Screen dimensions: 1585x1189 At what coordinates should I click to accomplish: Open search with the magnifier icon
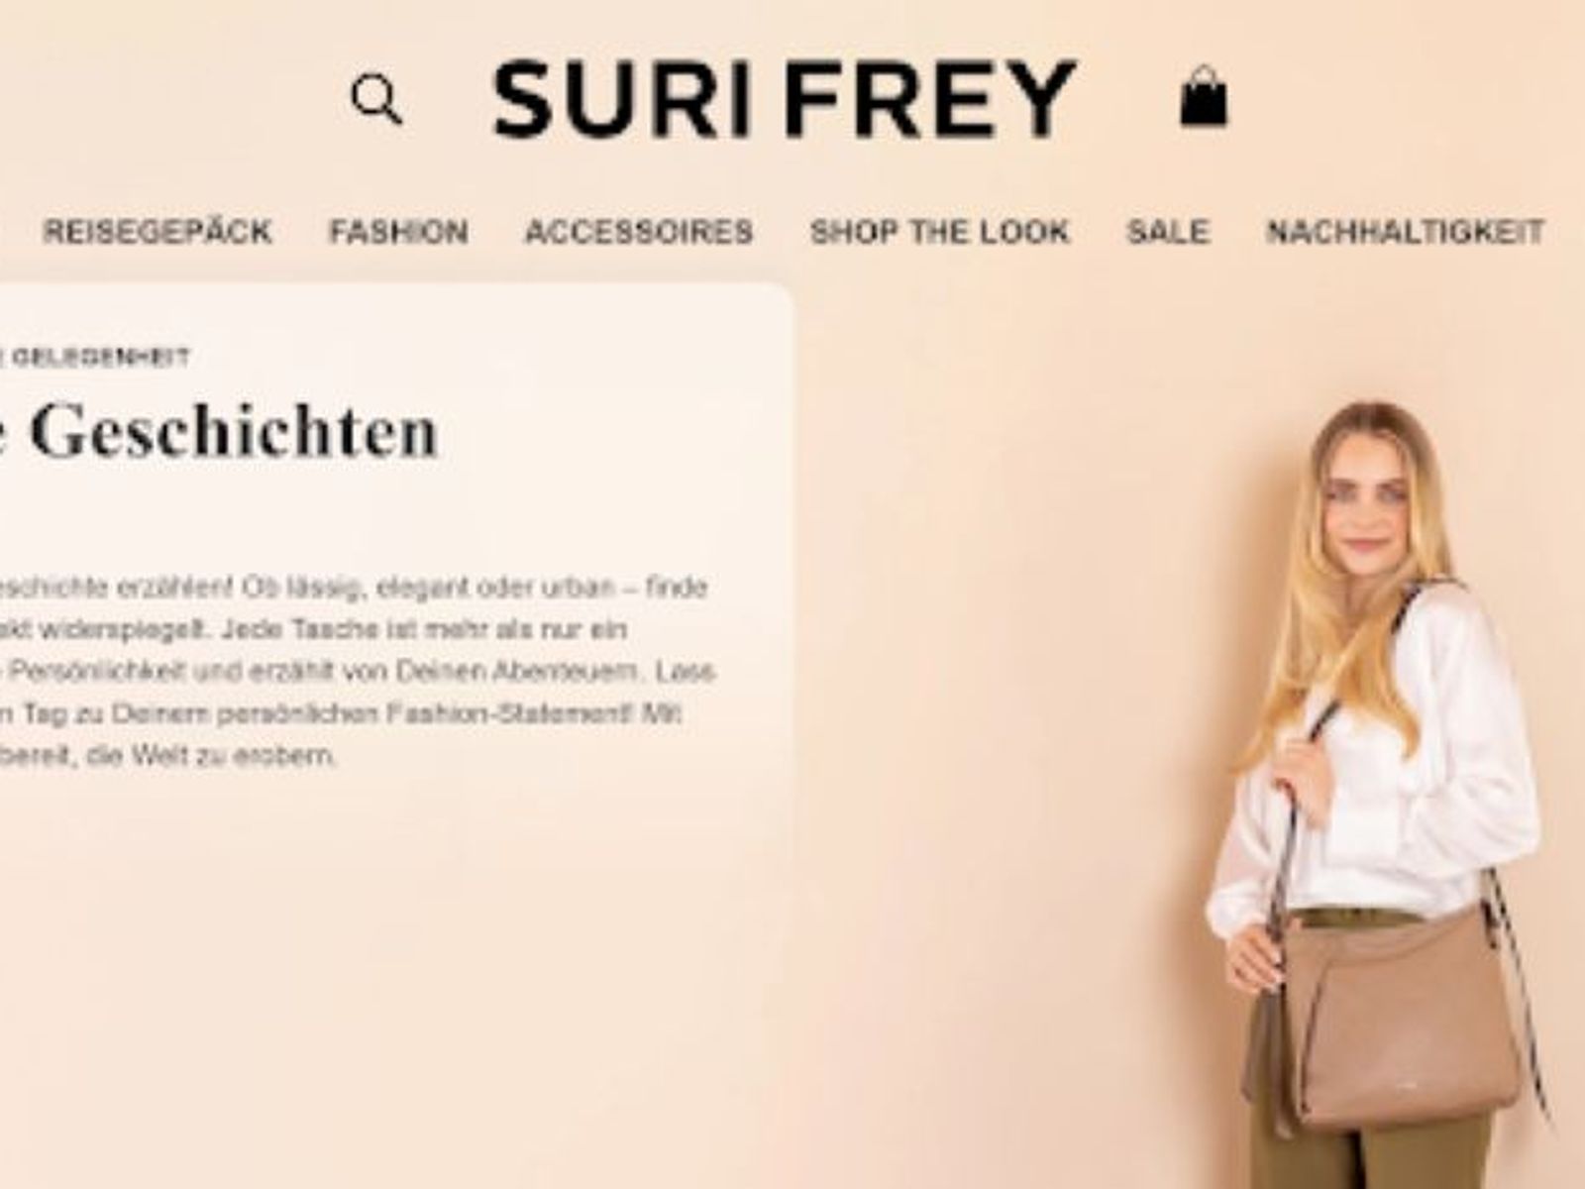pyautogui.click(x=377, y=100)
